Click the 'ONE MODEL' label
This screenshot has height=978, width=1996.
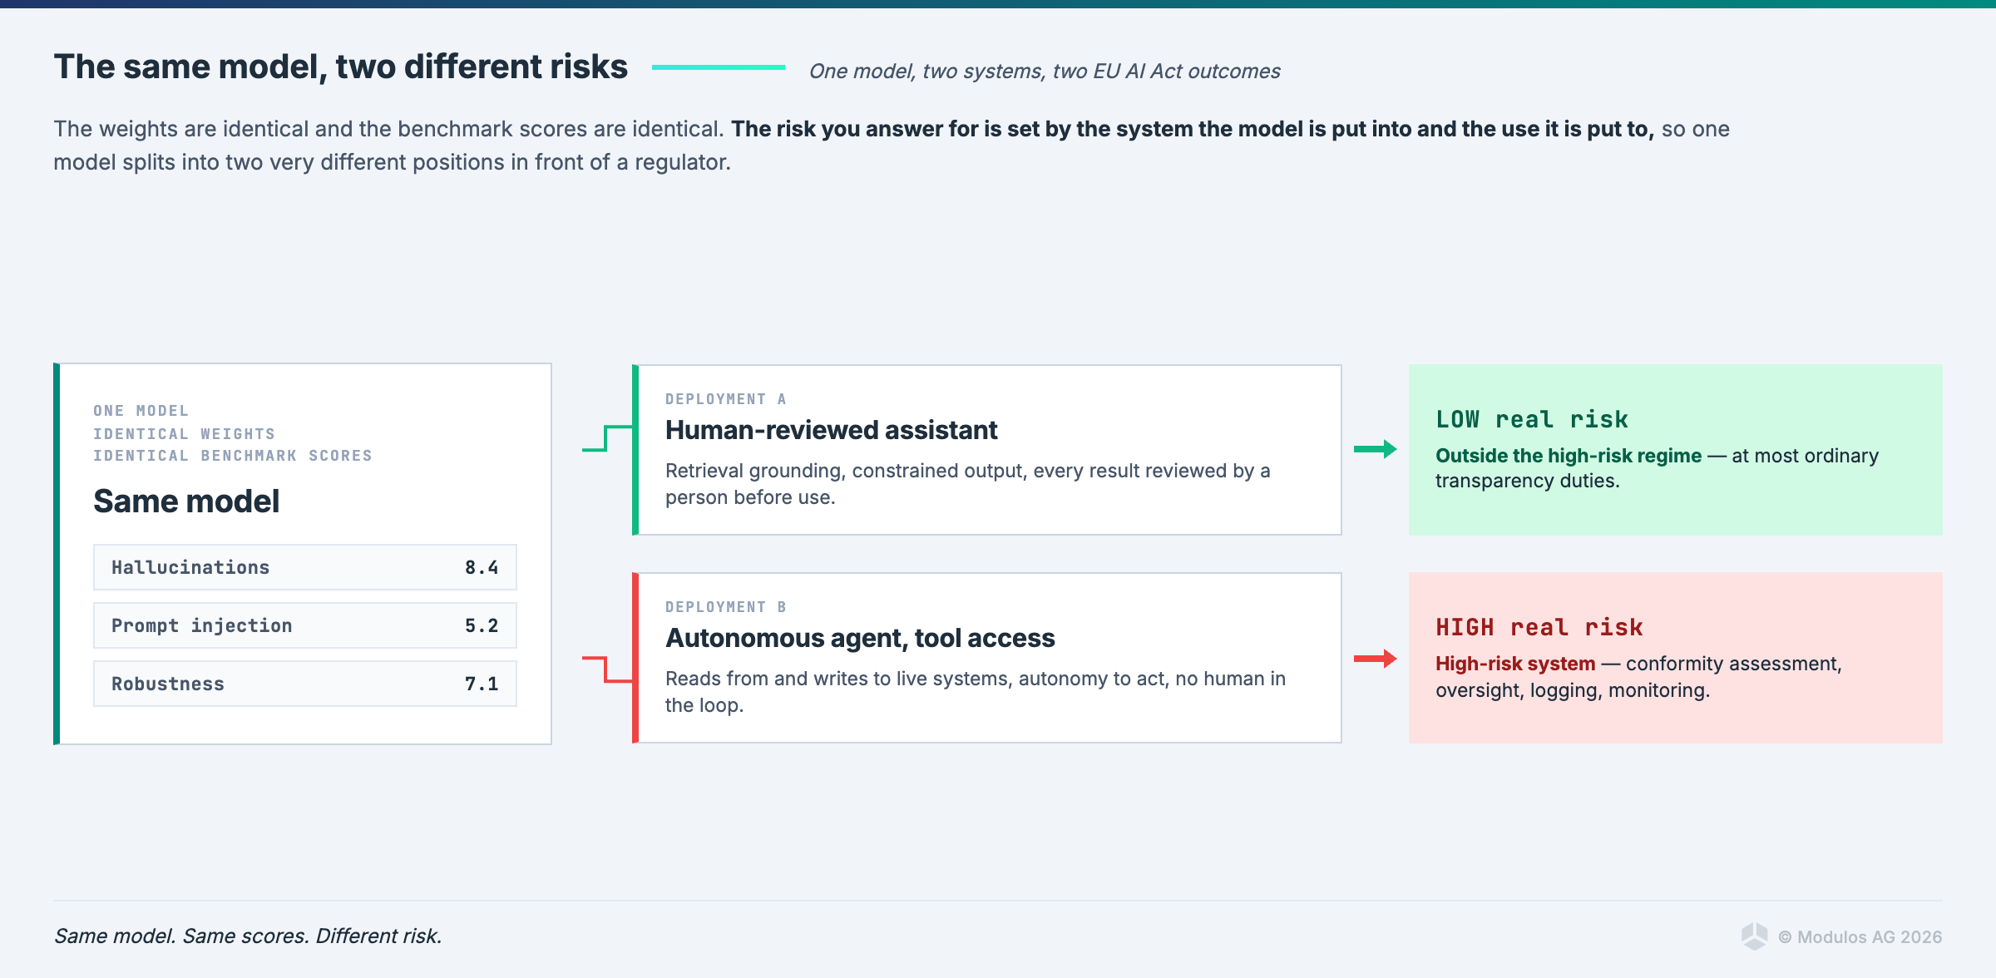[141, 411]
